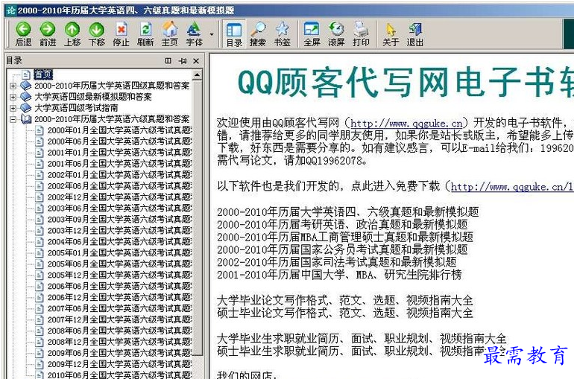This screenshot has width=574, height=379.
Task: Open 2007年06月全国大学英语六级考试真题
Action: point(120,308)
